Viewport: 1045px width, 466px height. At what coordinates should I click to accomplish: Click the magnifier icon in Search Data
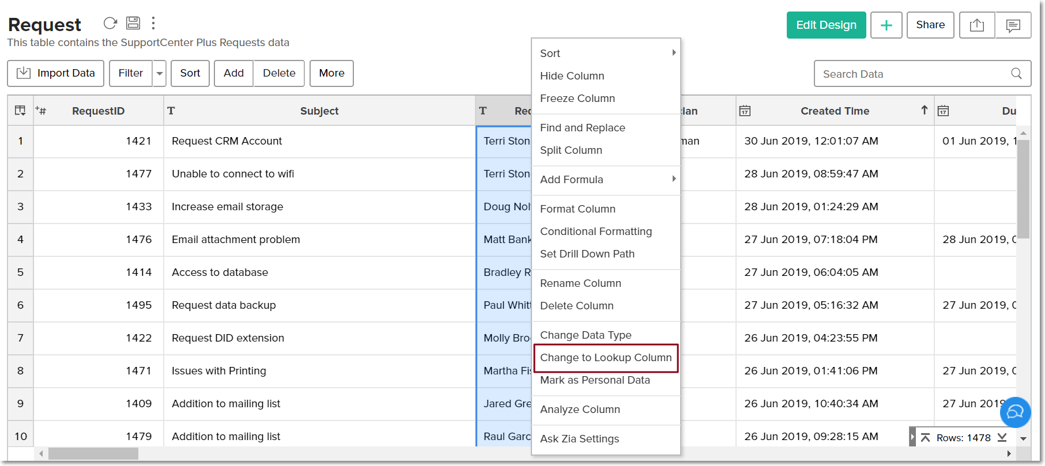coord(1016,74)
